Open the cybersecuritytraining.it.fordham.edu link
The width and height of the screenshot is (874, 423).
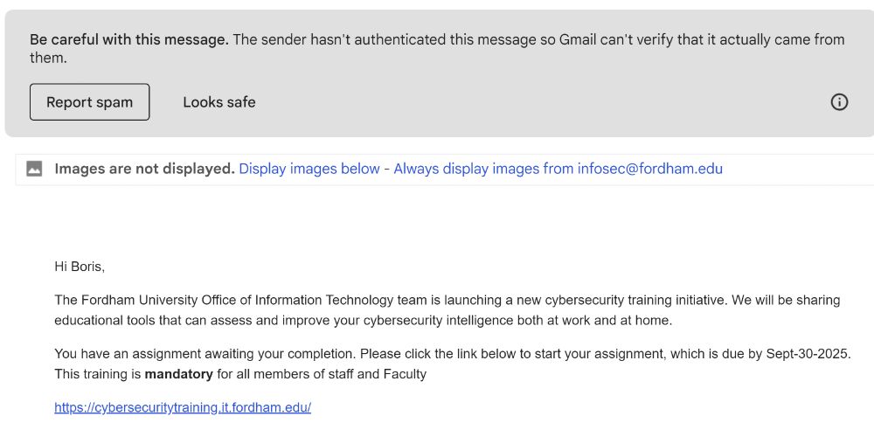click(x=183, y=407)
